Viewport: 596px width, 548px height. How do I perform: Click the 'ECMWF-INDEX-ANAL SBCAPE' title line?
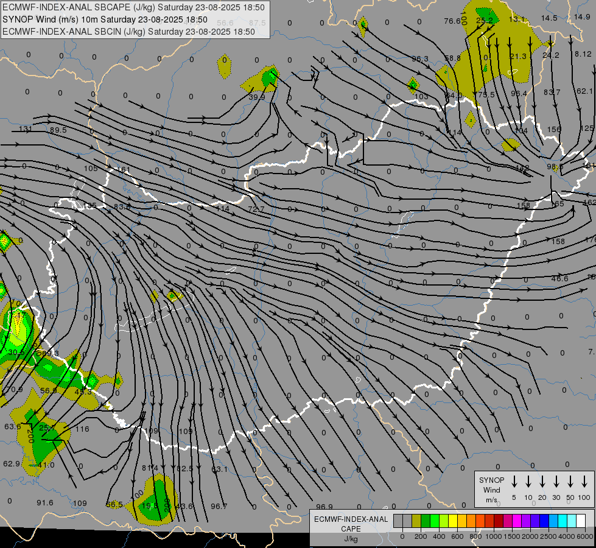point(133,7)
